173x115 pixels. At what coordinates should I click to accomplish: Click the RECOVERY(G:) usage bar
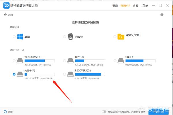(90, 74)
